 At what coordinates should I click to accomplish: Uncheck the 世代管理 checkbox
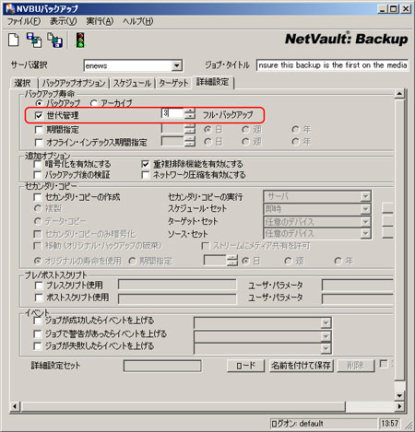click(x=39, y=115)
